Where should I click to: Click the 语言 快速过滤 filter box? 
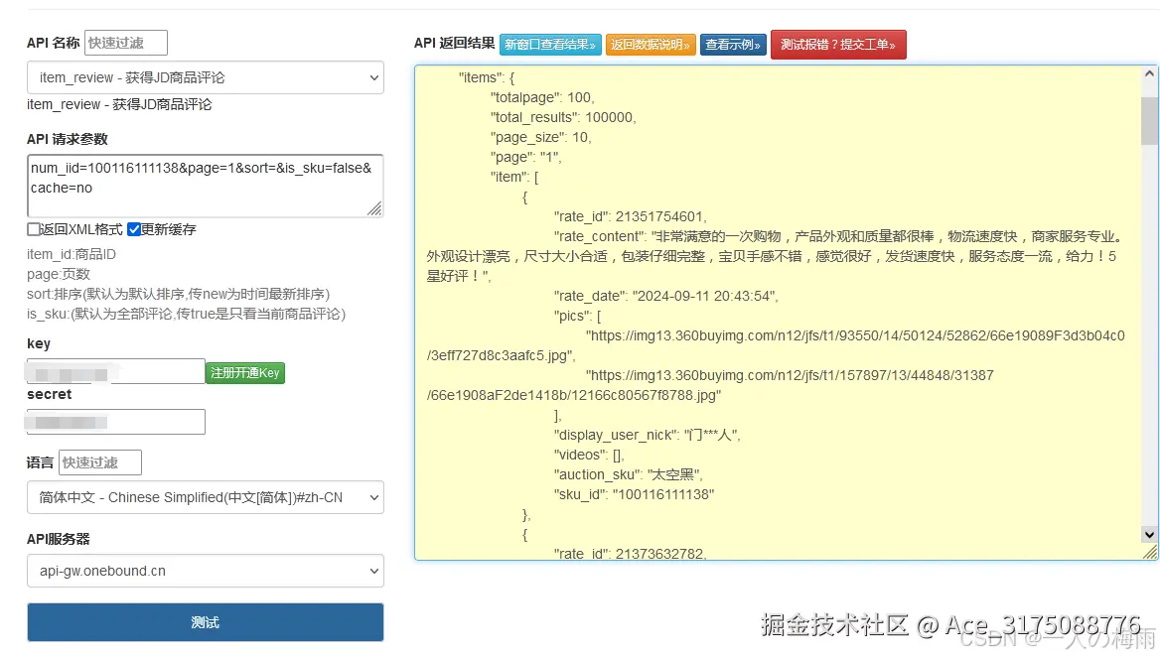coord(99,461)
